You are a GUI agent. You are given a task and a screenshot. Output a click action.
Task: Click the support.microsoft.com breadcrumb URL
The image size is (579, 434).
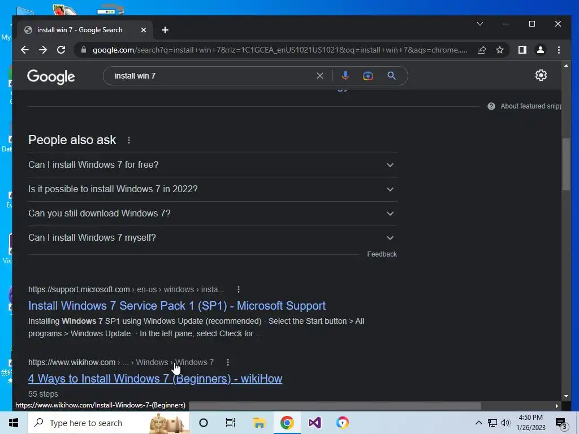coord(126,289)
